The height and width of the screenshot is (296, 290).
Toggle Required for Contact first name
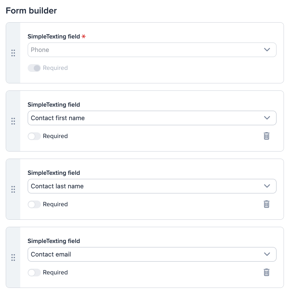click(x=34, y=136)
